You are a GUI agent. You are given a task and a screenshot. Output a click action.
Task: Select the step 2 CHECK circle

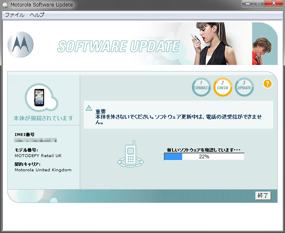pyautogui.click(x=223, y=87)
